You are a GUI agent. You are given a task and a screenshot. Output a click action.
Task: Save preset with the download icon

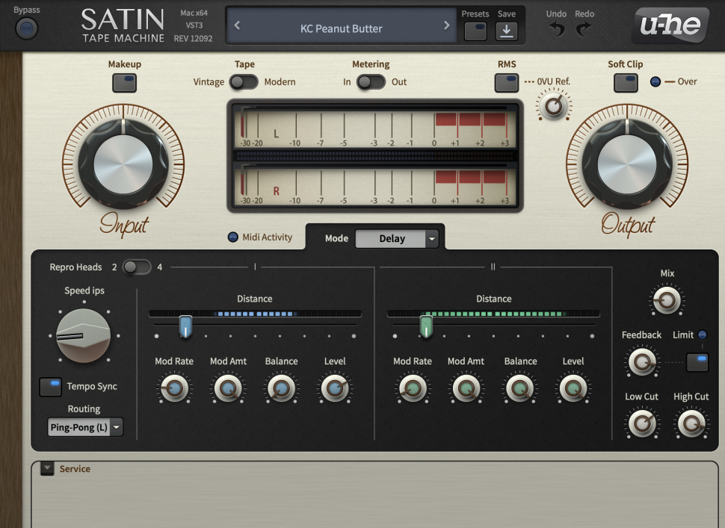click(x=506, y=31)
